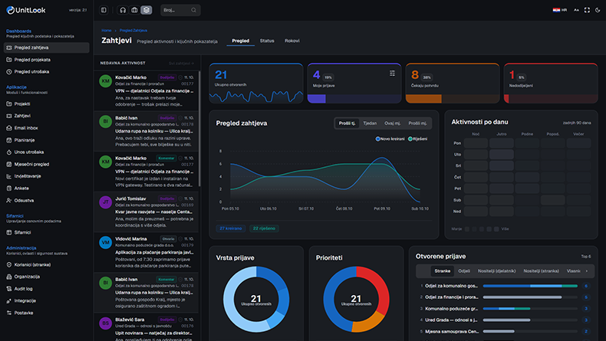Click the Integracije plug icon
The height and width of the screenshot is (341, 606).
click(x=9, y=301)
